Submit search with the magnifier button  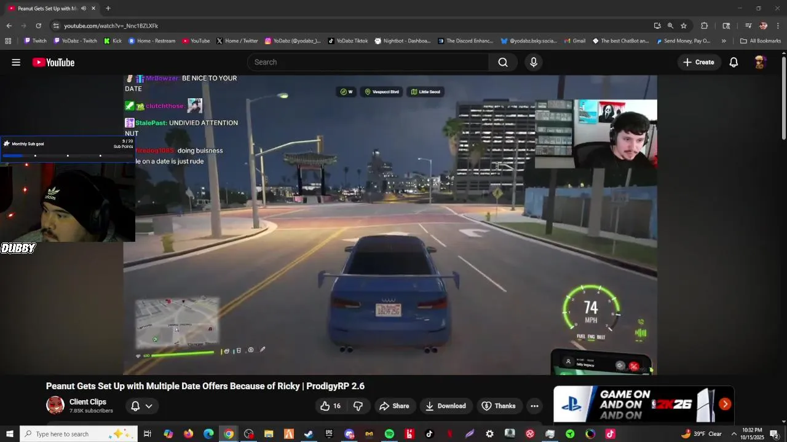point(503,62)
